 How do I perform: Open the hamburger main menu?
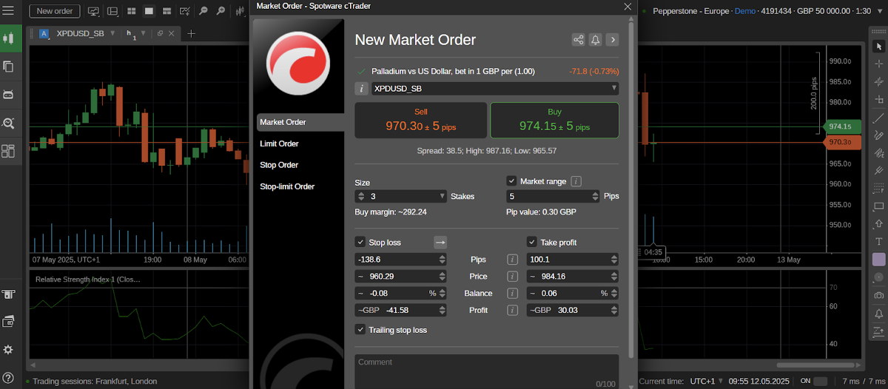(9, 10)
